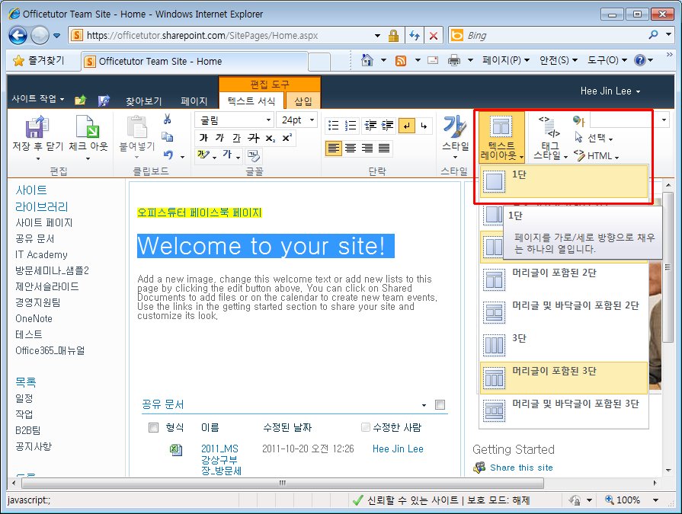
Task: Choose the 머리글 및 바닥글이 포함된 3단 layout
Action: tap(564, 410)
